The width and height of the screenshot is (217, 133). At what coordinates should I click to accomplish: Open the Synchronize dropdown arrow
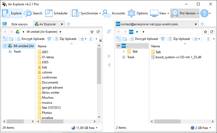(x=100, y=13)
